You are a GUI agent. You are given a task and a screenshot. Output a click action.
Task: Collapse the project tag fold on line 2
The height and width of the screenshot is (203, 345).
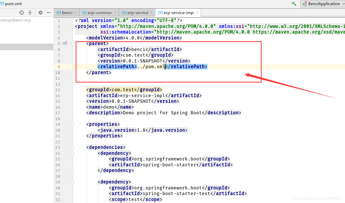pos(73,26)
